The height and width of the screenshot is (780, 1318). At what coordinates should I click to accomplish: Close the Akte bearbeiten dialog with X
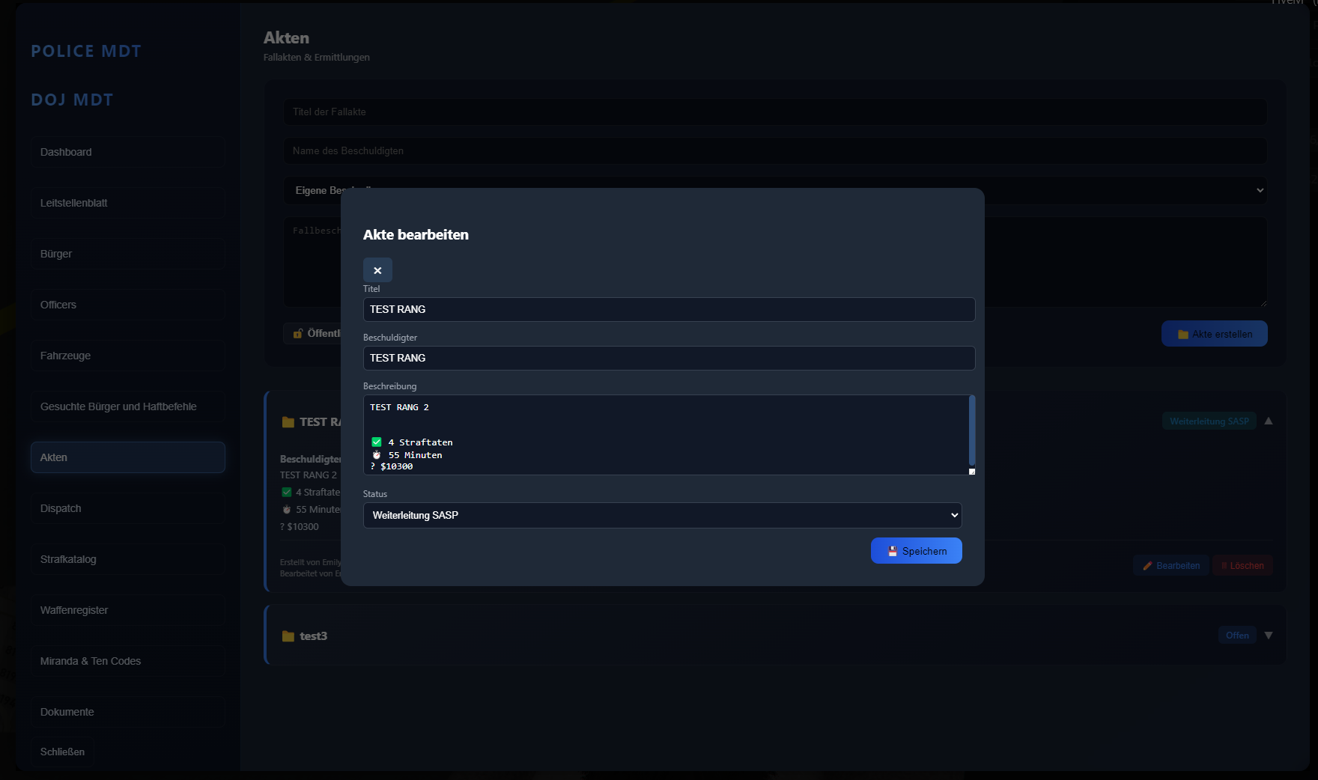(377, 270)
